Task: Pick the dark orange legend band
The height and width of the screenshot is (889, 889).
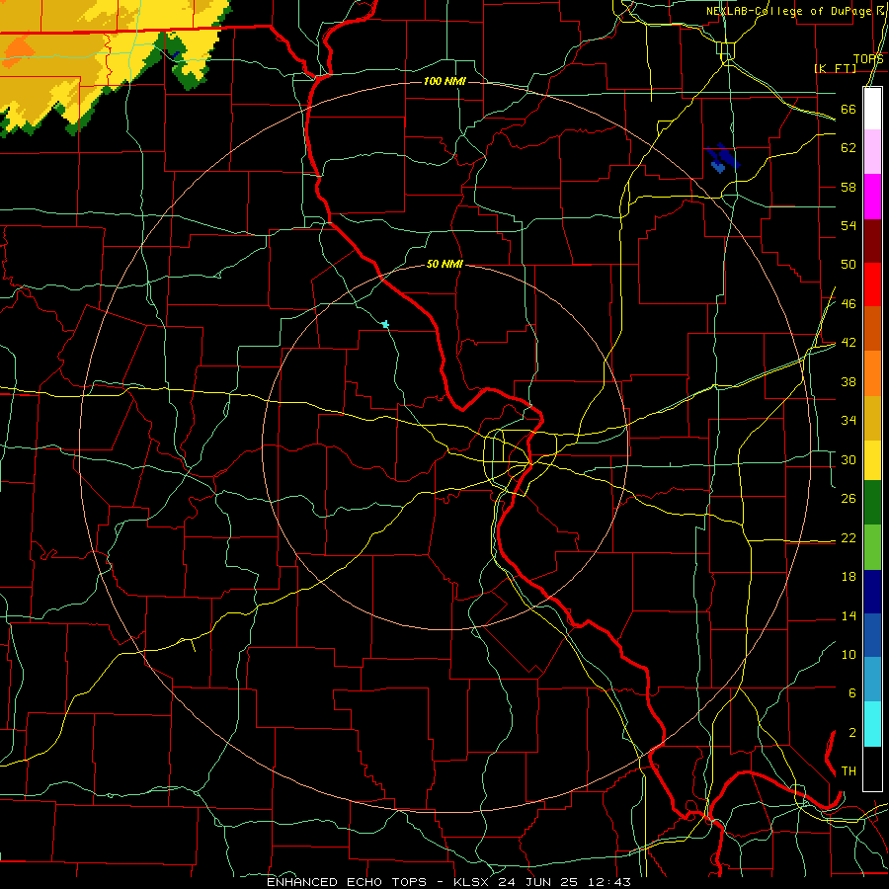Action: [872, 328]
